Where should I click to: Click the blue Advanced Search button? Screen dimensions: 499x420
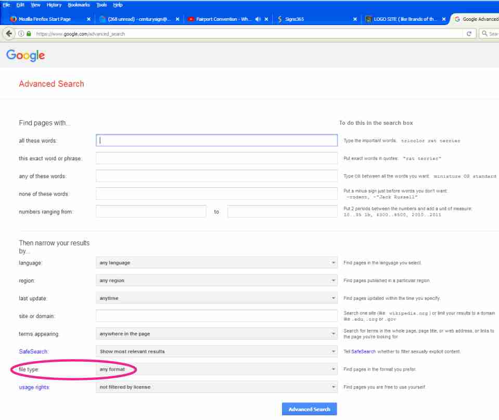coord(309,409)
